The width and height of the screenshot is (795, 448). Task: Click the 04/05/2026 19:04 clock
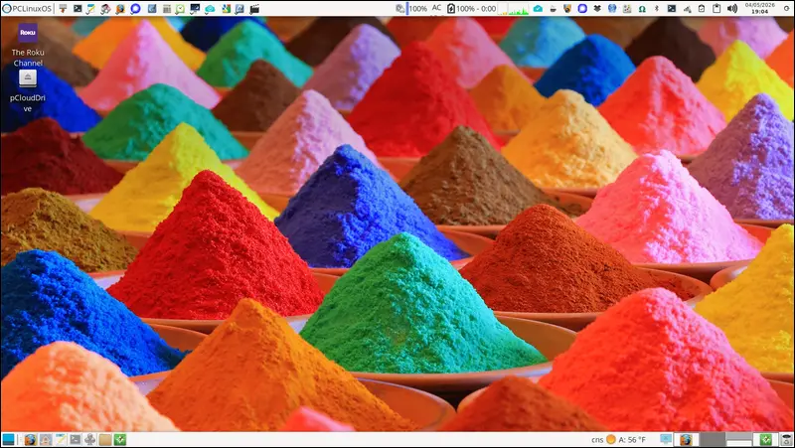760,9
